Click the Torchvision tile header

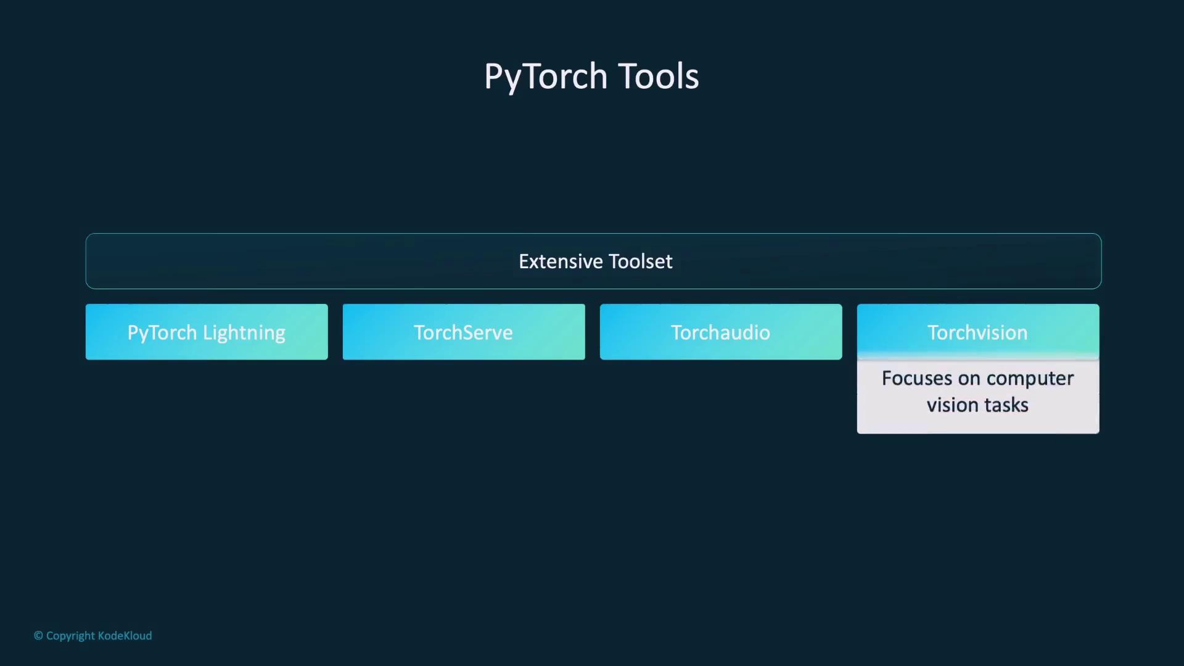coord(977,332)
